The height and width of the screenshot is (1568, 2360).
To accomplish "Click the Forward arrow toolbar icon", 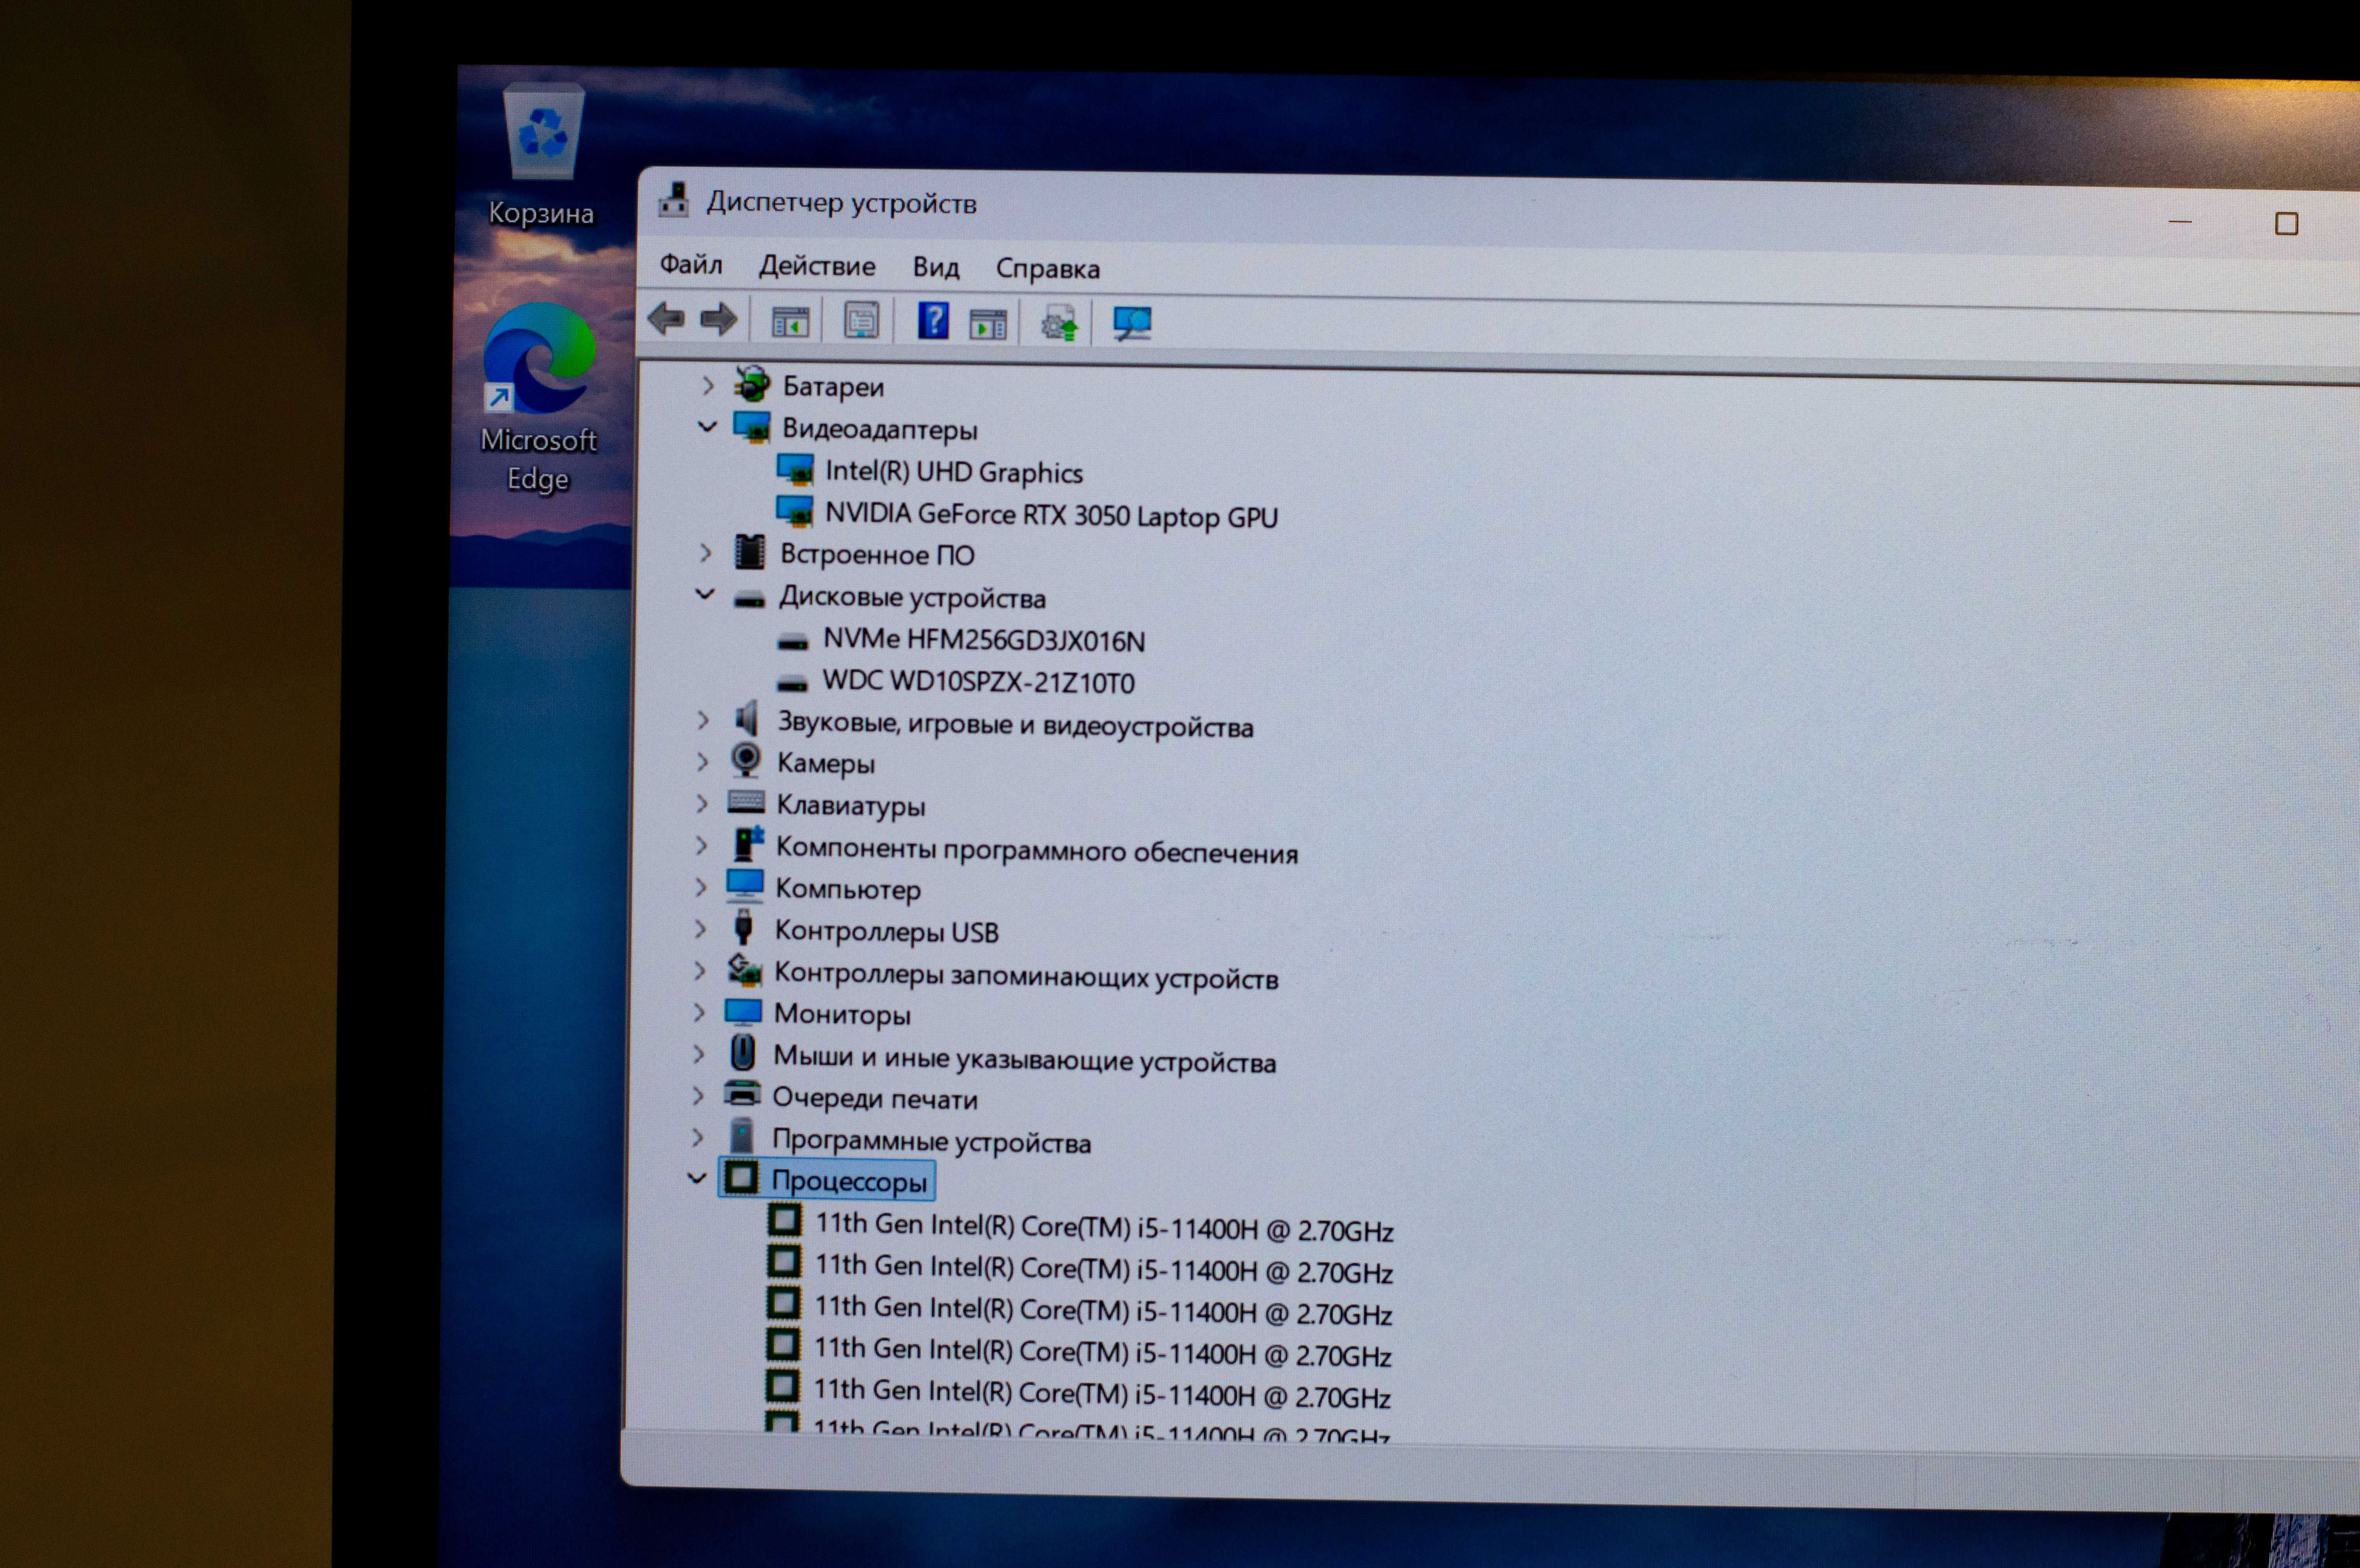I will point(718,320).
